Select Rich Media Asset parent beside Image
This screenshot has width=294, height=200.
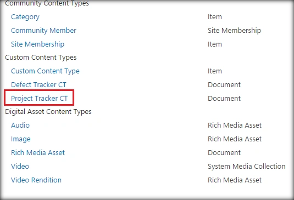point(235,139)
